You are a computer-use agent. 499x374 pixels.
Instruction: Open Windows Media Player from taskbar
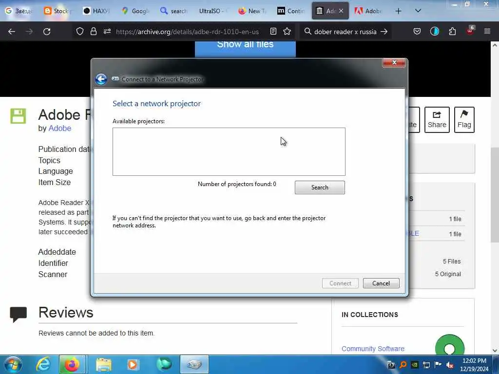point(133,364)
